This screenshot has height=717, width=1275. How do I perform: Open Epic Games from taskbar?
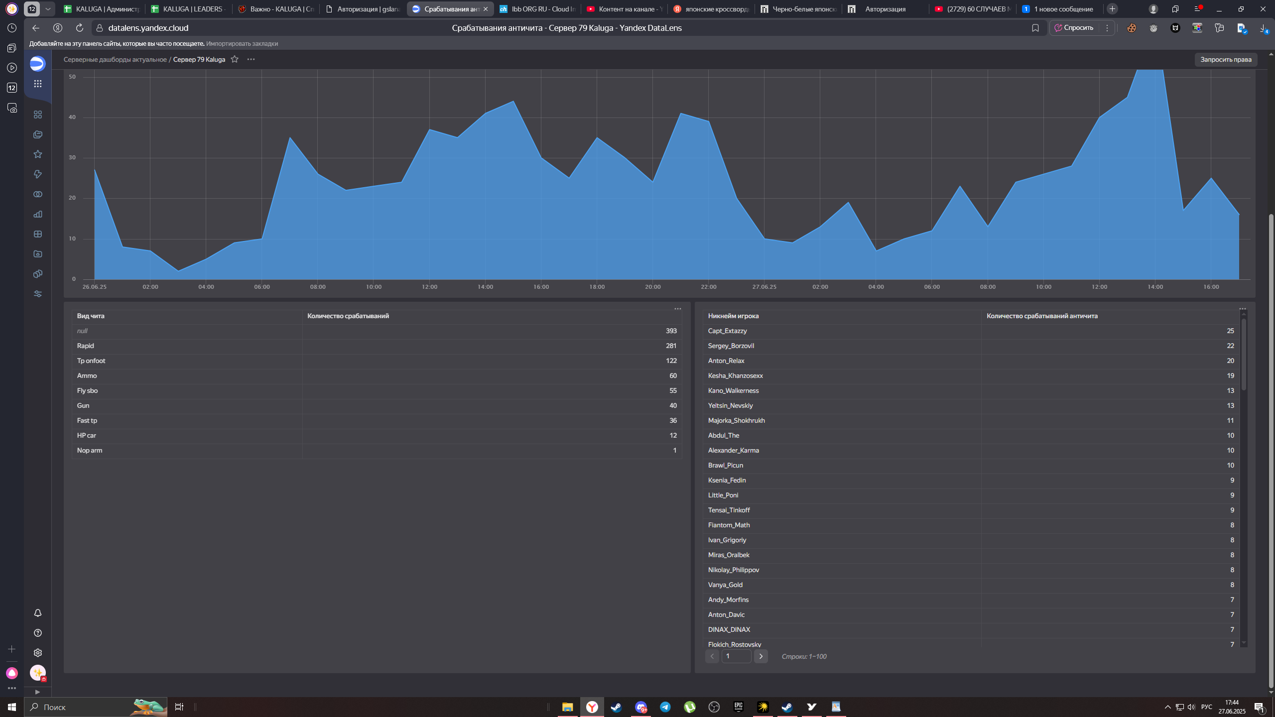(738, 707)
